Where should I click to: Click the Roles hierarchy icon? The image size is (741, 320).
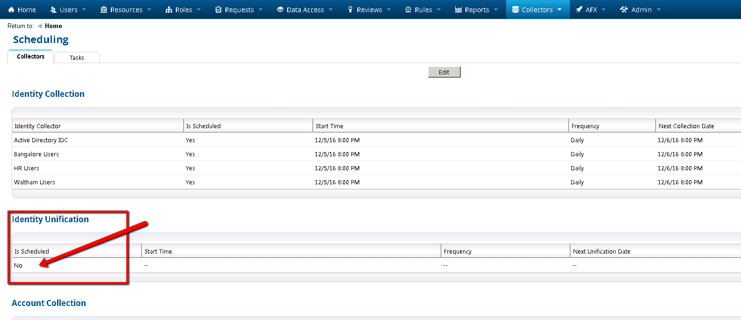169,10
